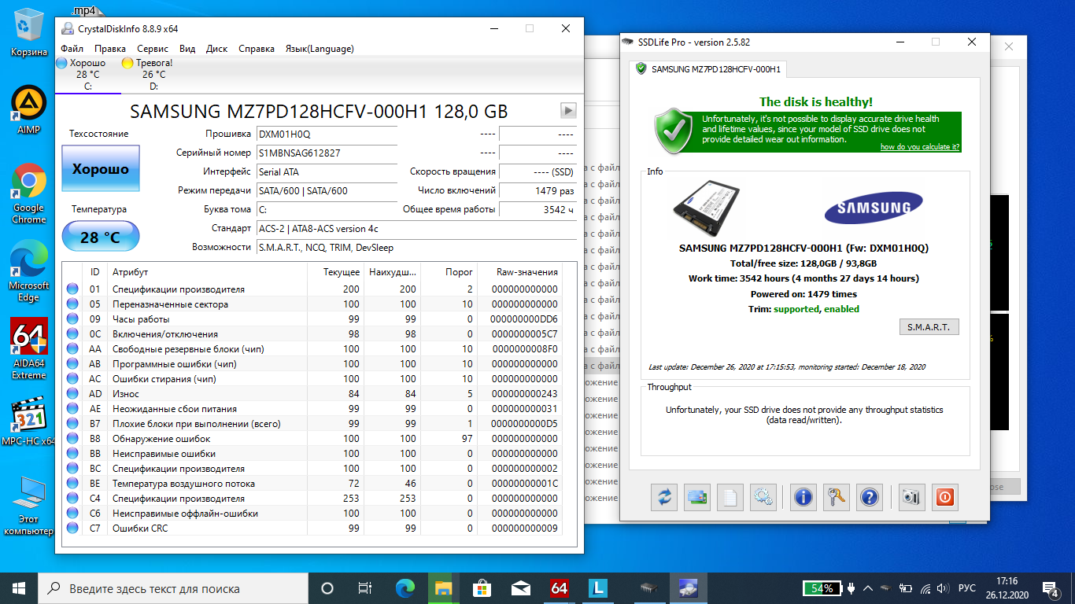Click the blue info icon in SSDLife
1075x604 pixels.
(x=803, y=497)
